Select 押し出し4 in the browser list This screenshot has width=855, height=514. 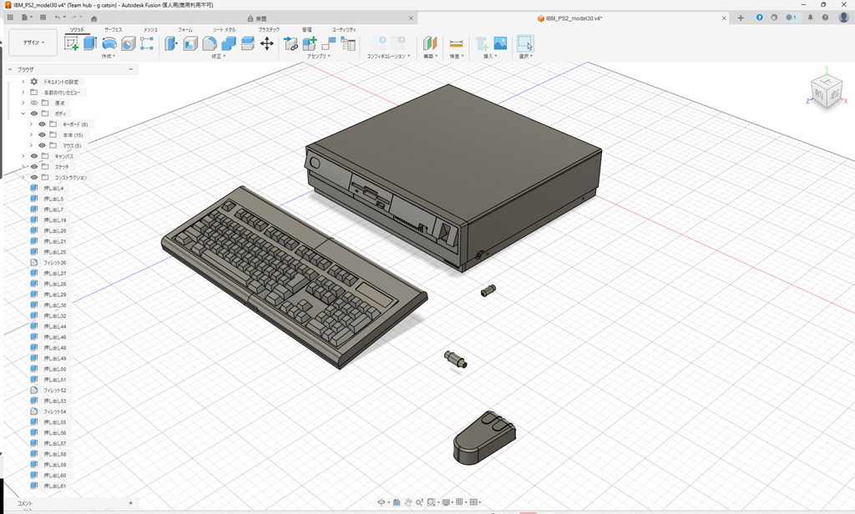pyautogui.click(x=53, y=189)
